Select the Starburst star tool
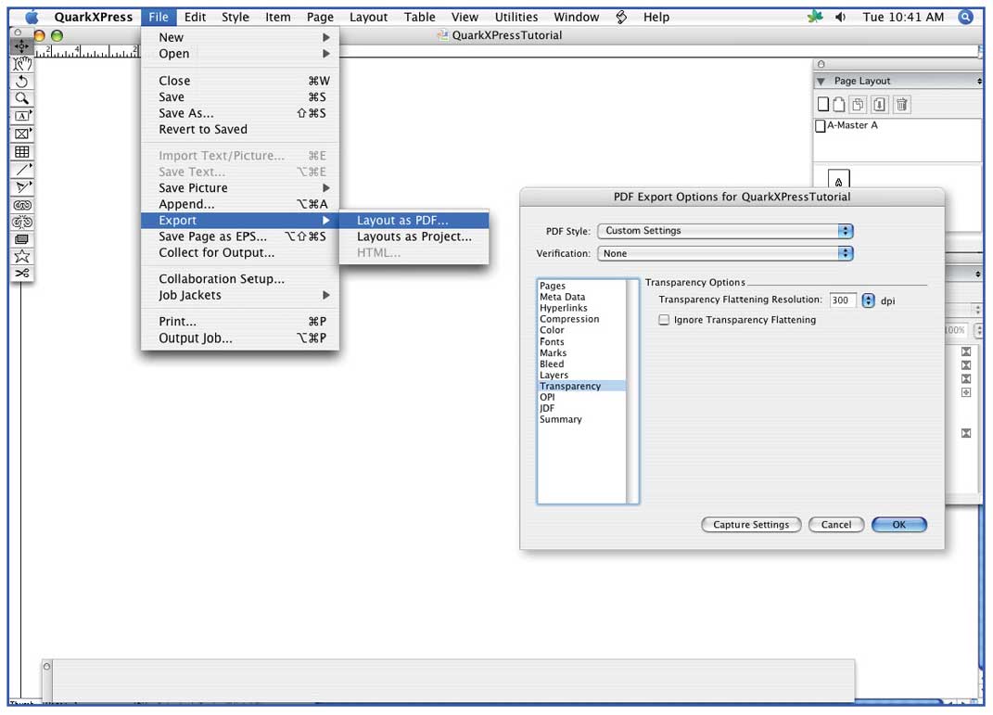 coord(21,257)
